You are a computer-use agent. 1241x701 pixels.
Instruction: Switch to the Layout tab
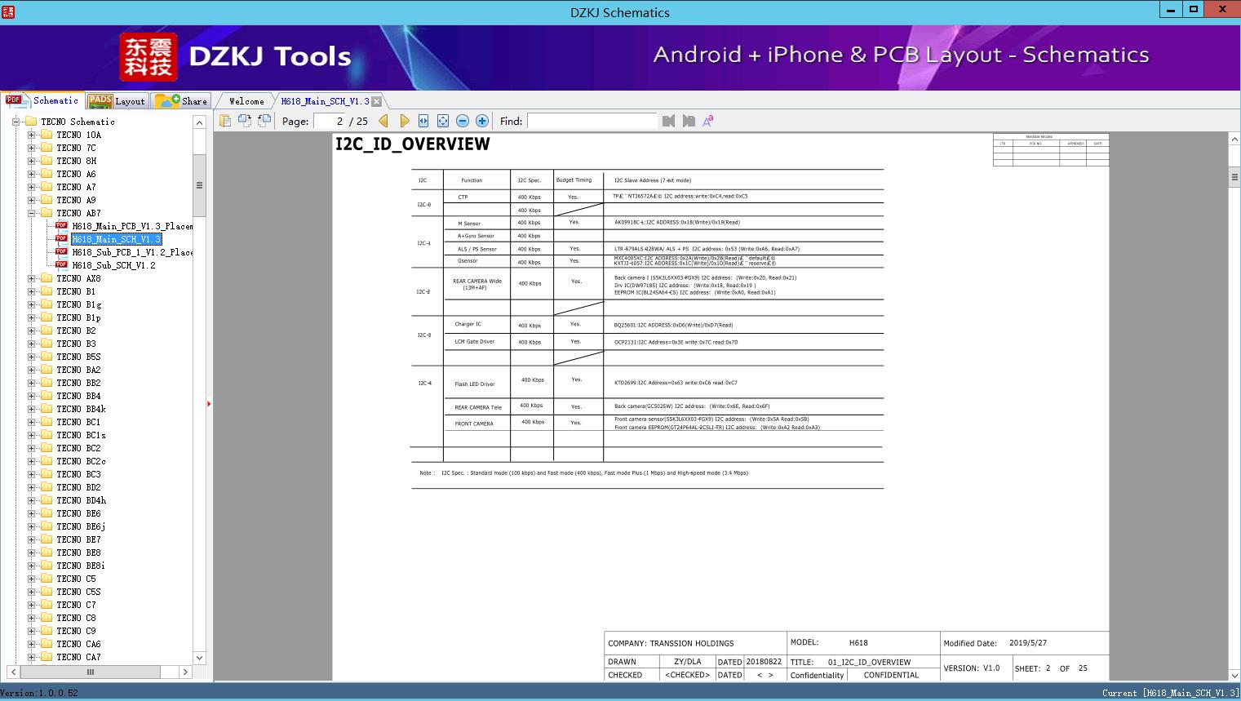click(117, 101)
